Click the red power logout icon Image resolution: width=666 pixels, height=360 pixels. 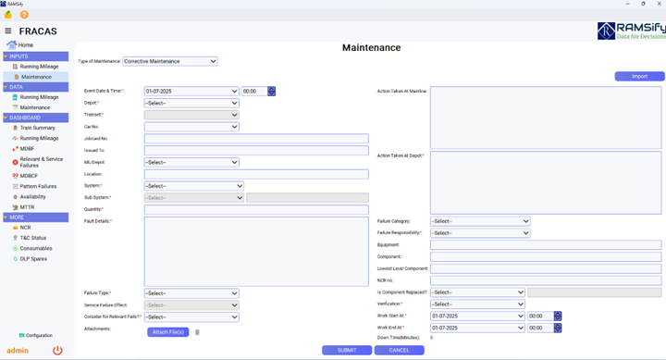(57, 351)
